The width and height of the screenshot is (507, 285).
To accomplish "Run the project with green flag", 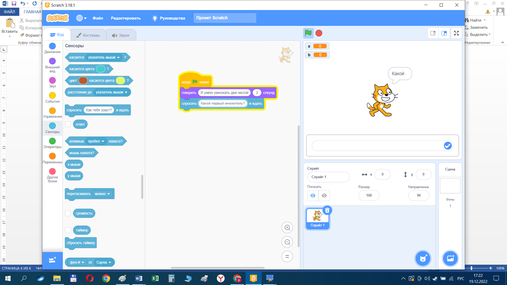I will [x=308, y=33].
